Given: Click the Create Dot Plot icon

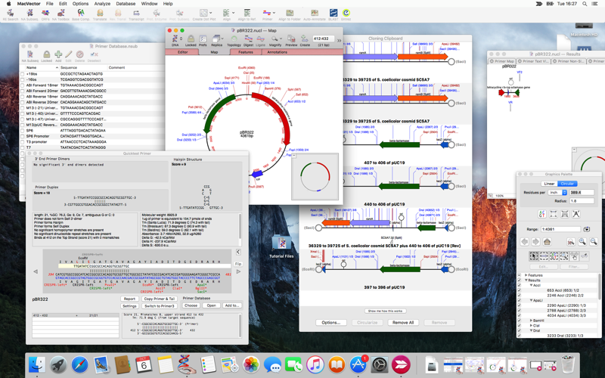Looking at the screenshot, I should click(203, 13).
